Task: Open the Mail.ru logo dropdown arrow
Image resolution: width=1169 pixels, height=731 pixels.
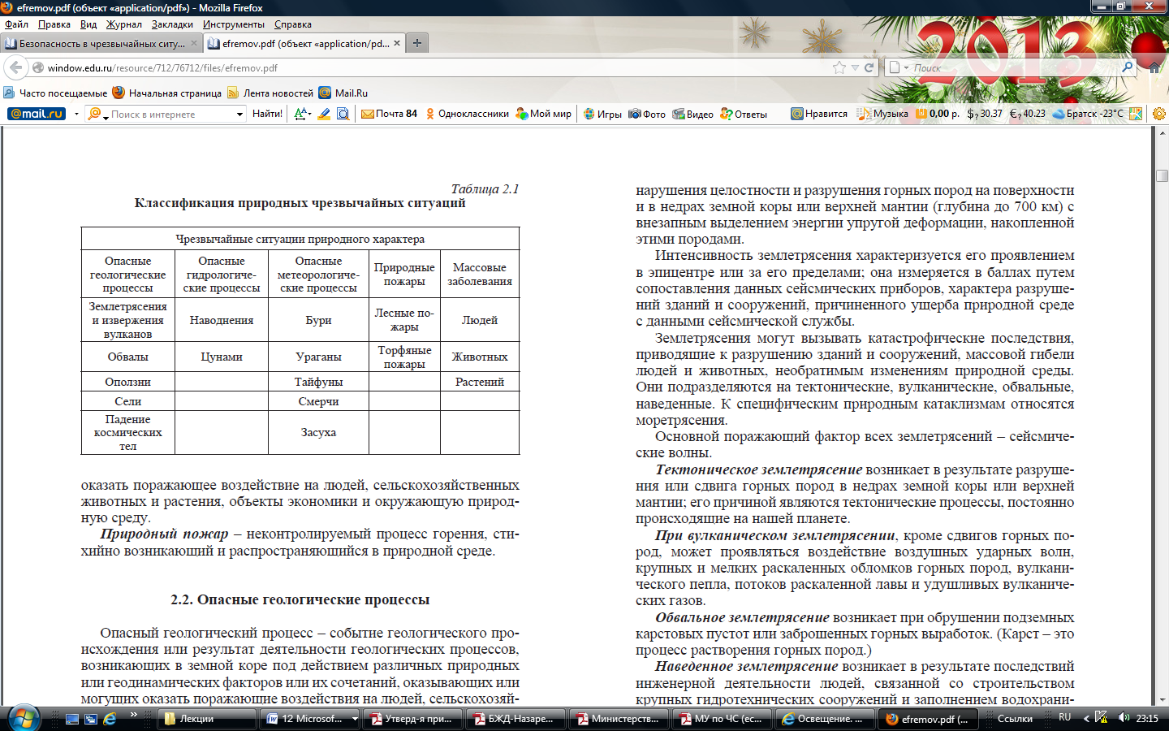Action: click(x=76, y=114)
